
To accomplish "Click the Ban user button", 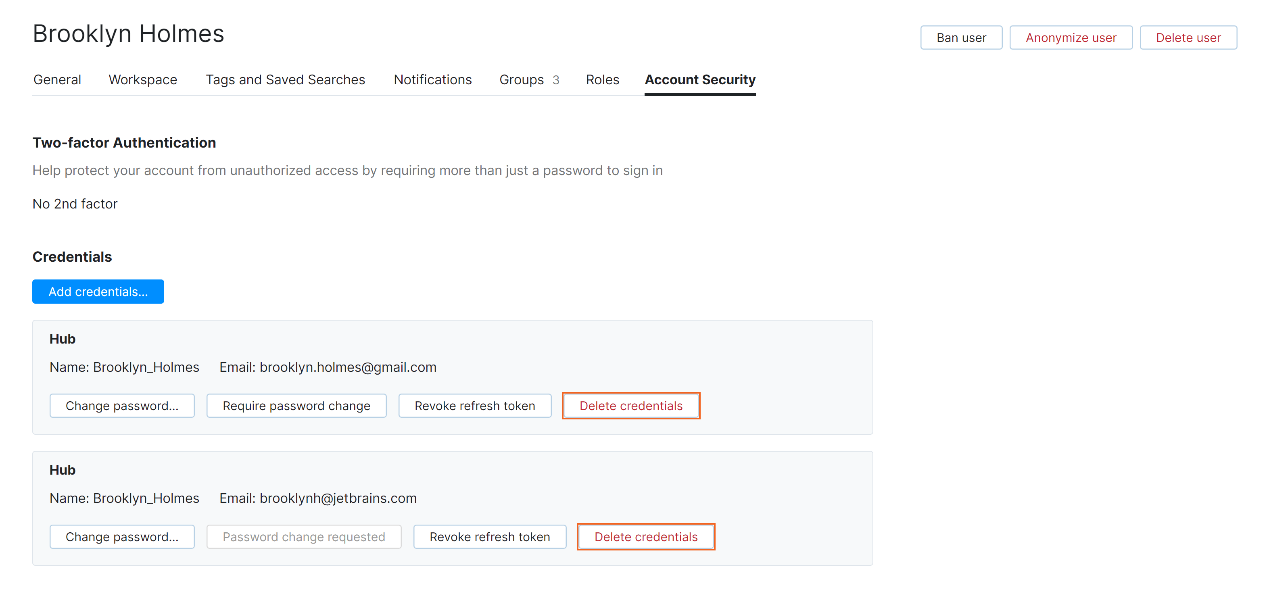I will (960, 38).
